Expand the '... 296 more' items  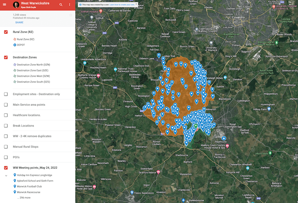[24, 197]
